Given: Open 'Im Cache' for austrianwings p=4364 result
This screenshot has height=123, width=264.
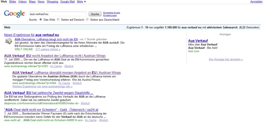Looking at the screenshot, I should pyautogui.click(x=64, y=83).
